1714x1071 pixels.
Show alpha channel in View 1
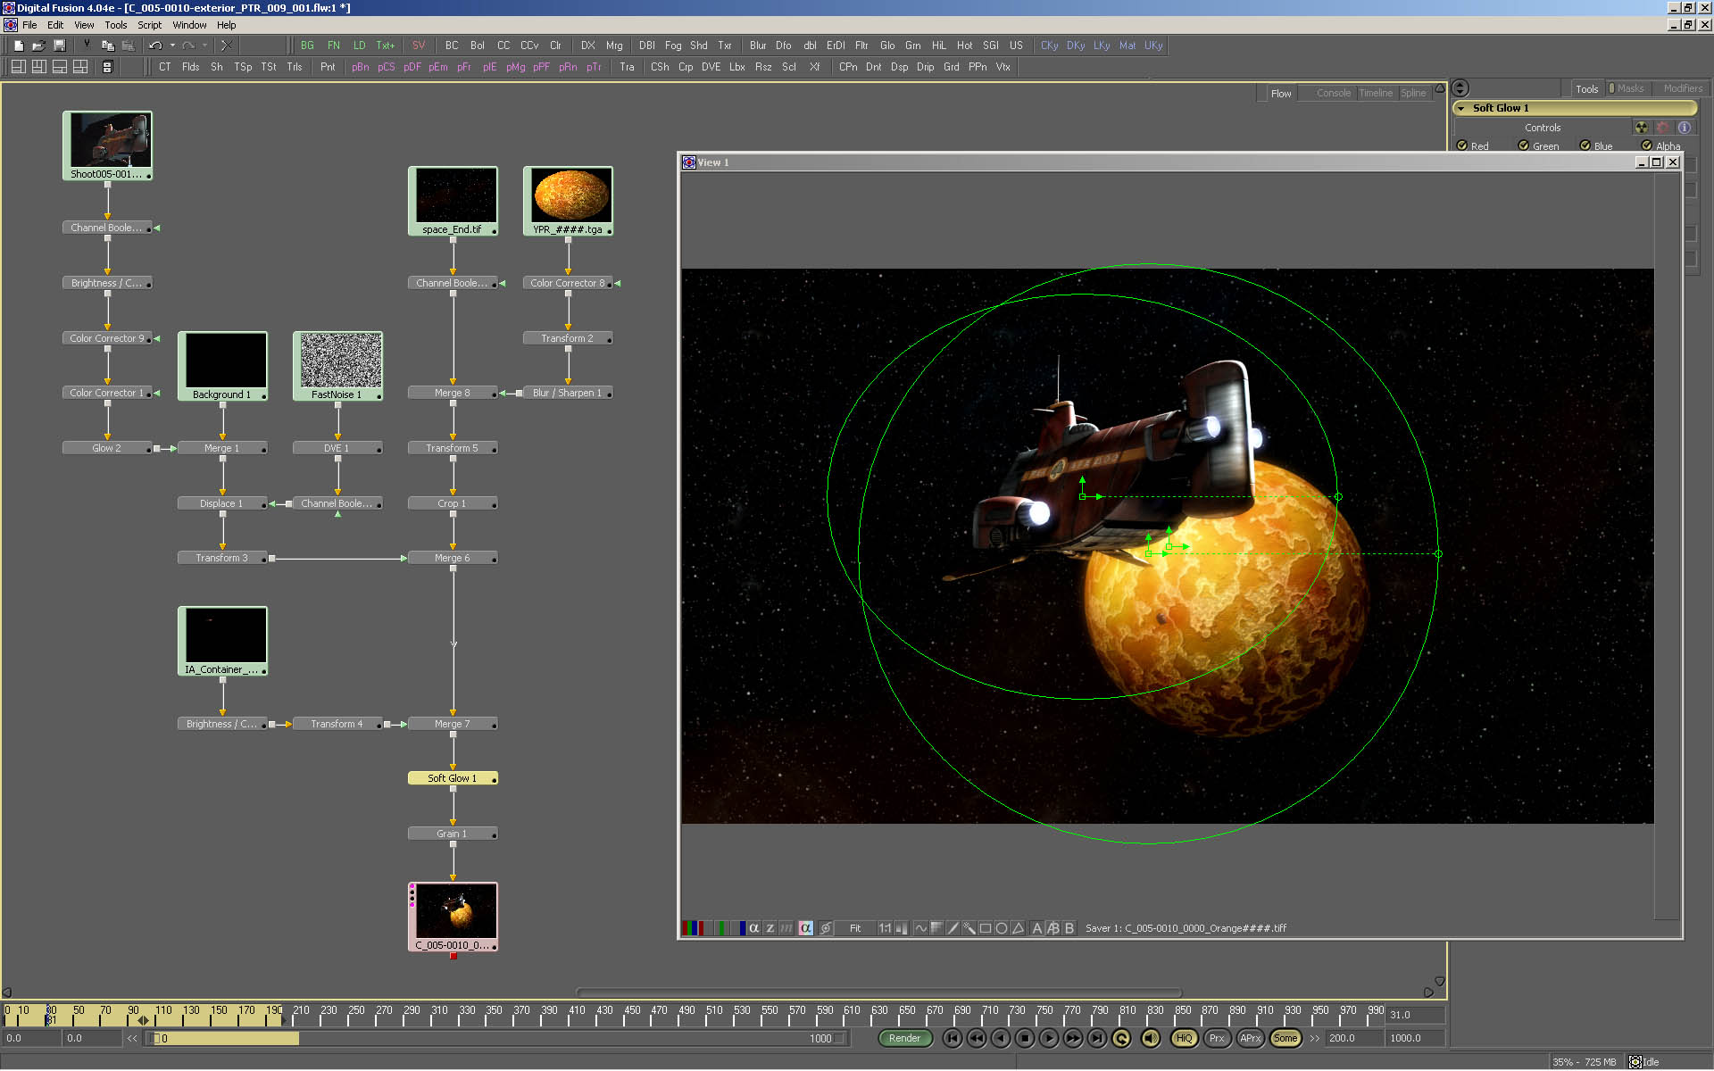pos(753,928)
